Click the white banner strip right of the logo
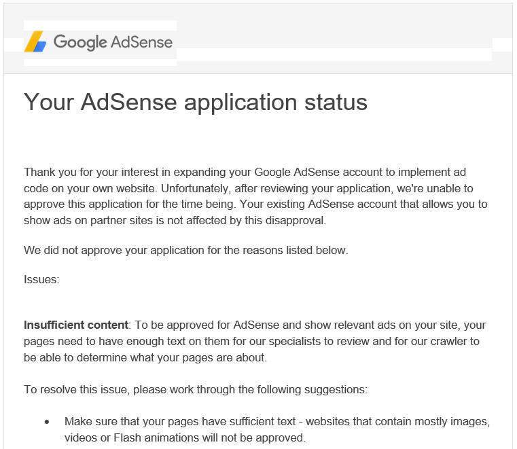The image size is (517, 449). 334,54
